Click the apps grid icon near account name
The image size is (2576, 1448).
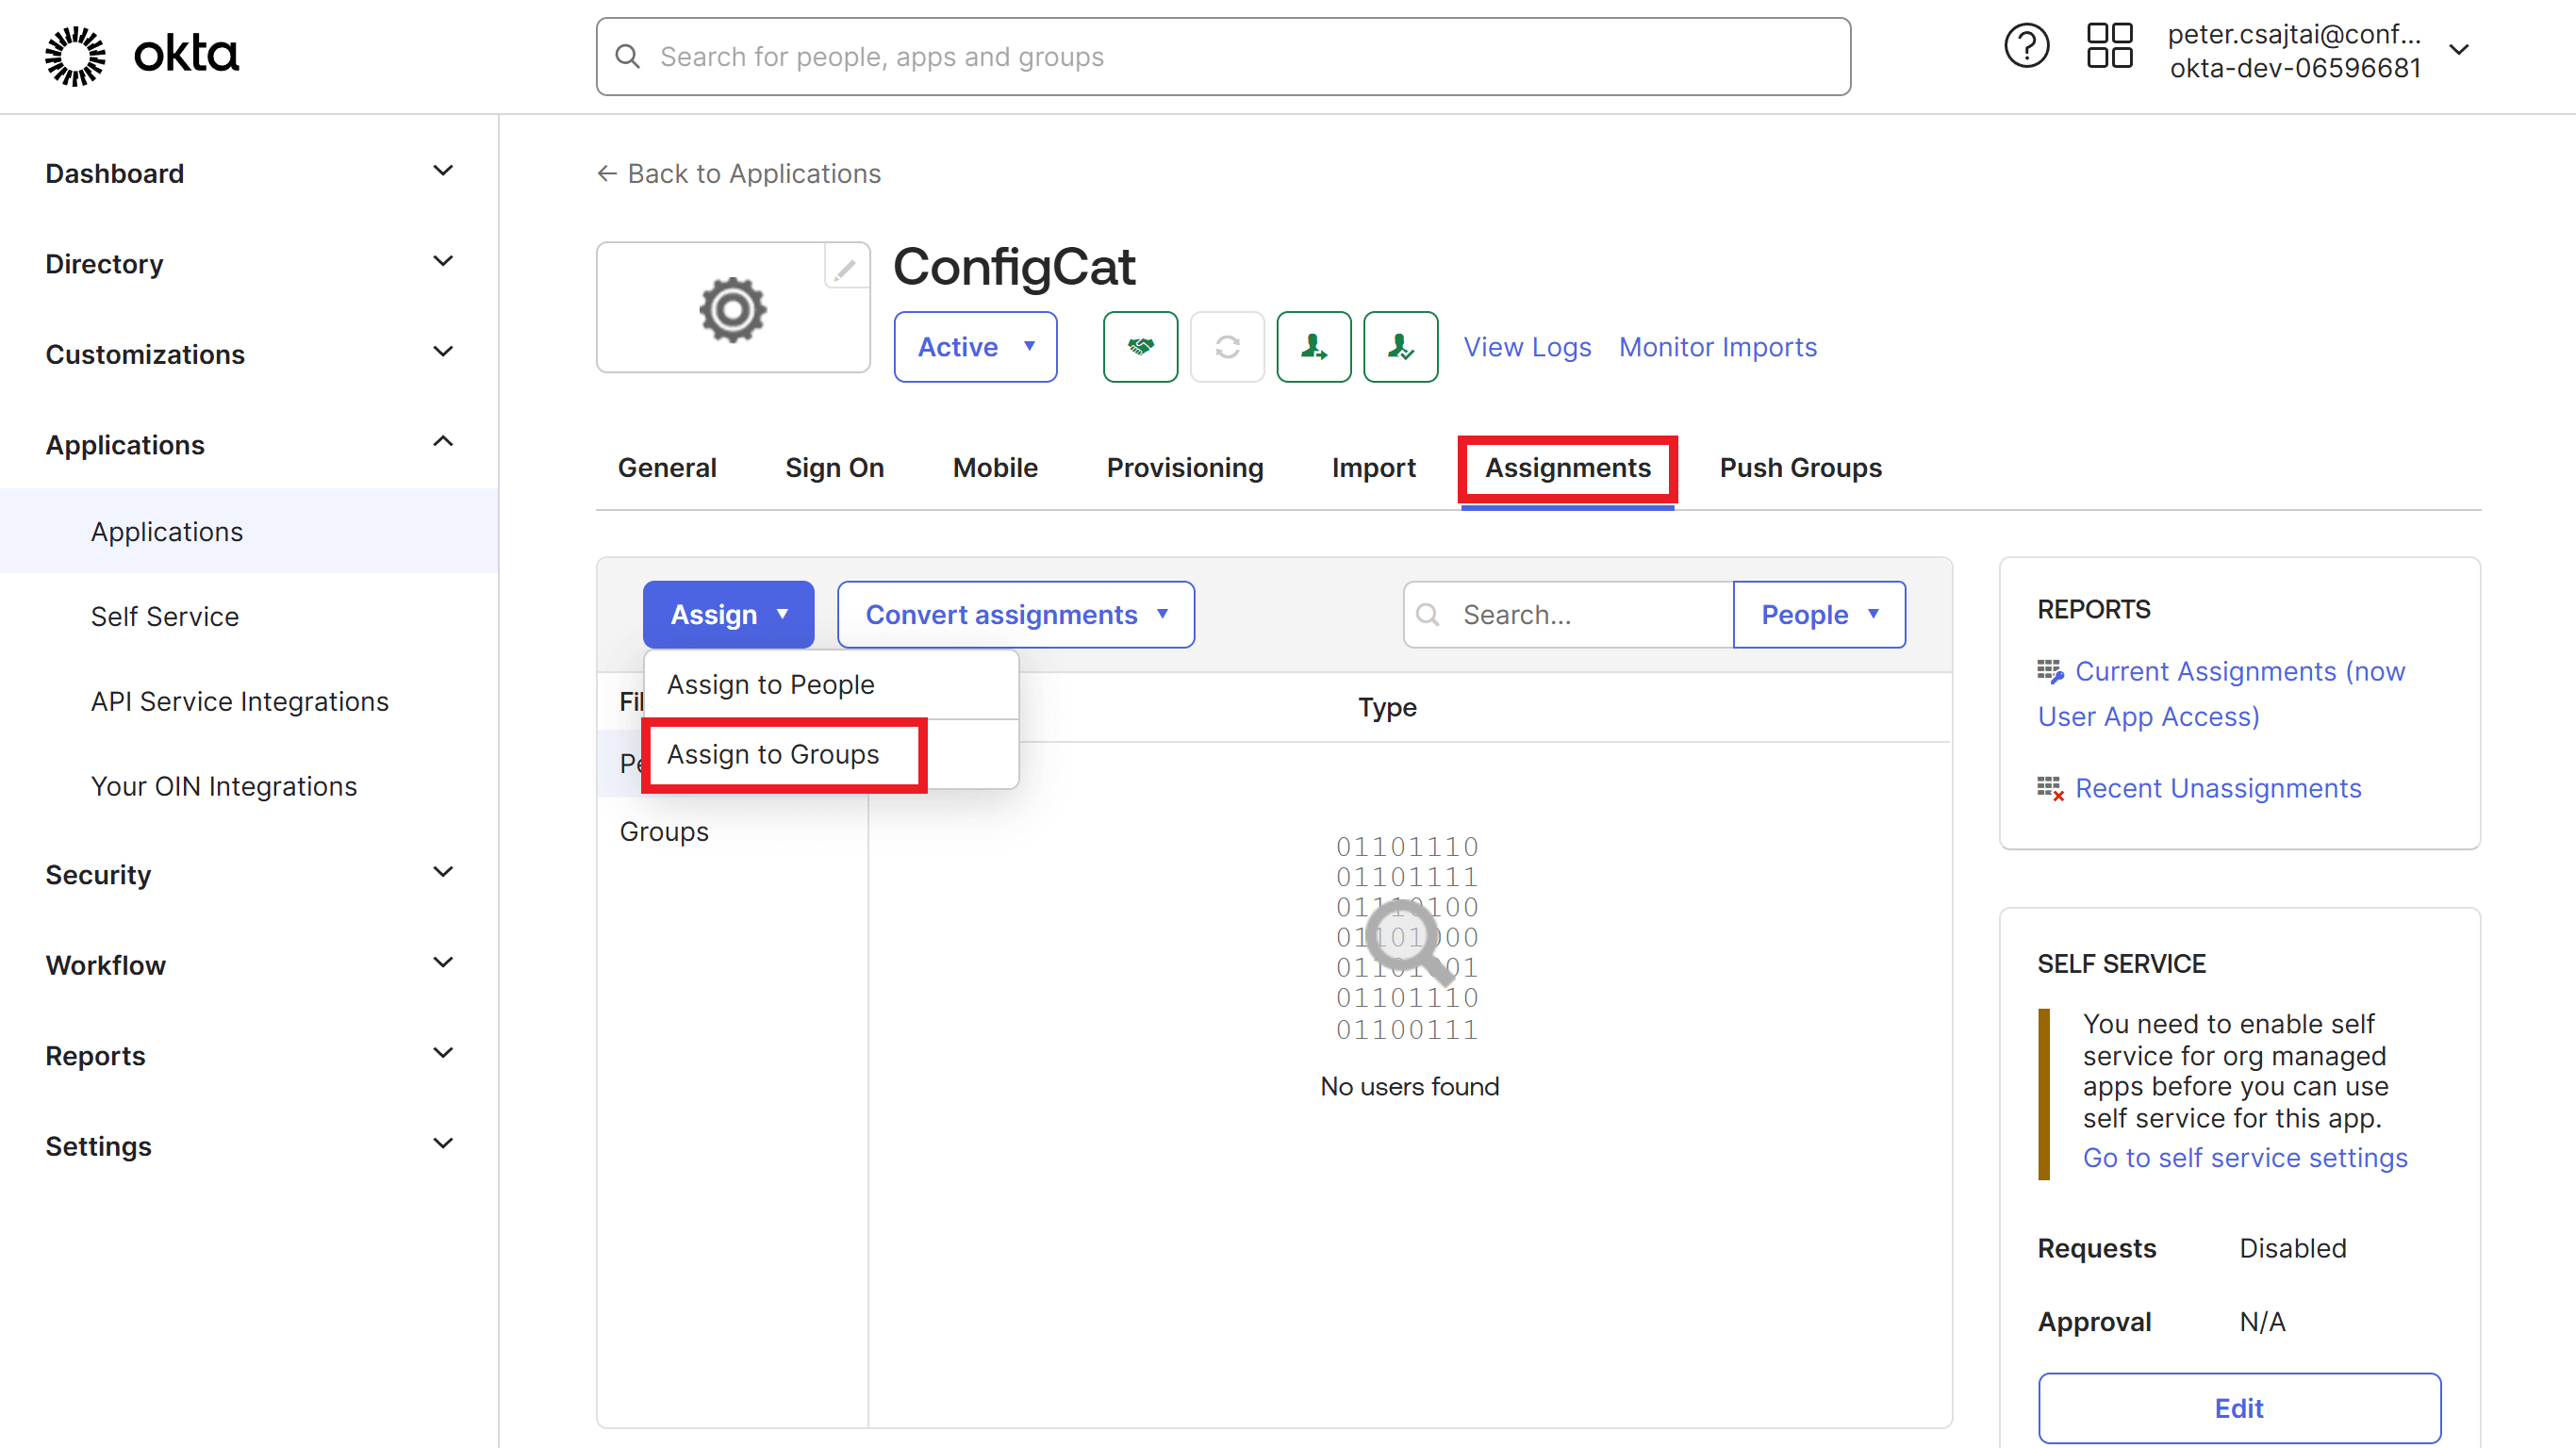(x=2110, y=45)
